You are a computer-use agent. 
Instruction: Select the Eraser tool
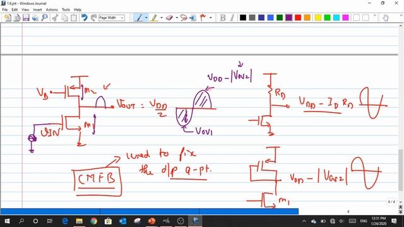point(169,18)
